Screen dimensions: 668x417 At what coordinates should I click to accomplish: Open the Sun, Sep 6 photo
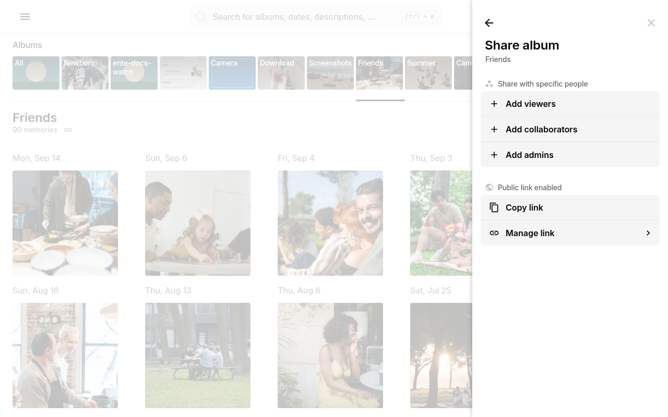point(198,223)
